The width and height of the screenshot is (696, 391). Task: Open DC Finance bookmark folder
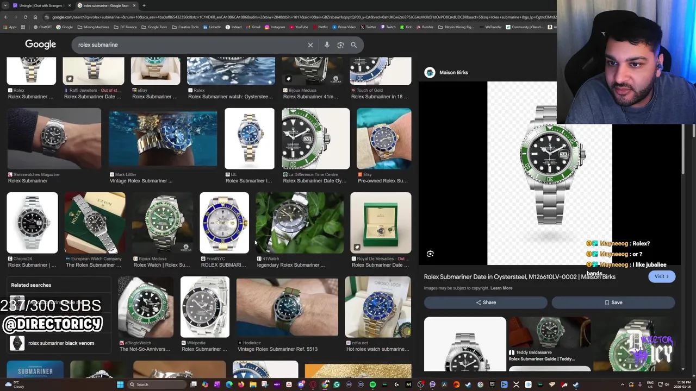tap(126, 27)
